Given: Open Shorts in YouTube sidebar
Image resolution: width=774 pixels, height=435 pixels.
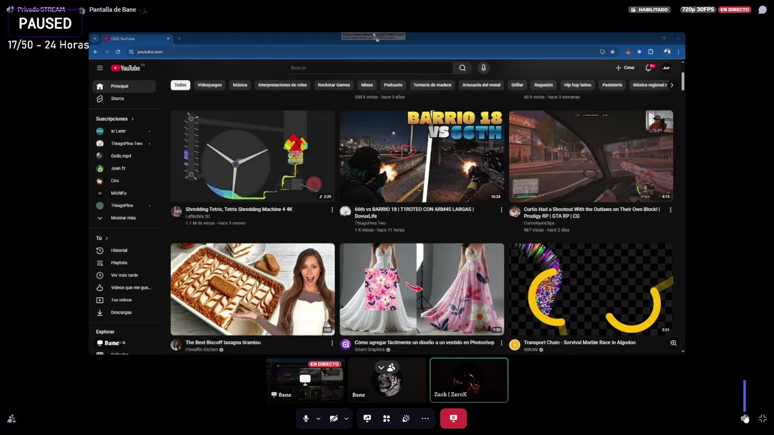Looking at the screenshot, I should point(123,98).
